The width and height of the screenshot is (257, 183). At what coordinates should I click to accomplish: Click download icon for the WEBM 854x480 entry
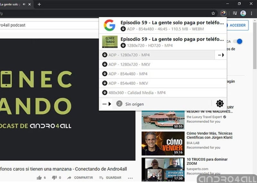coord(123,29)
